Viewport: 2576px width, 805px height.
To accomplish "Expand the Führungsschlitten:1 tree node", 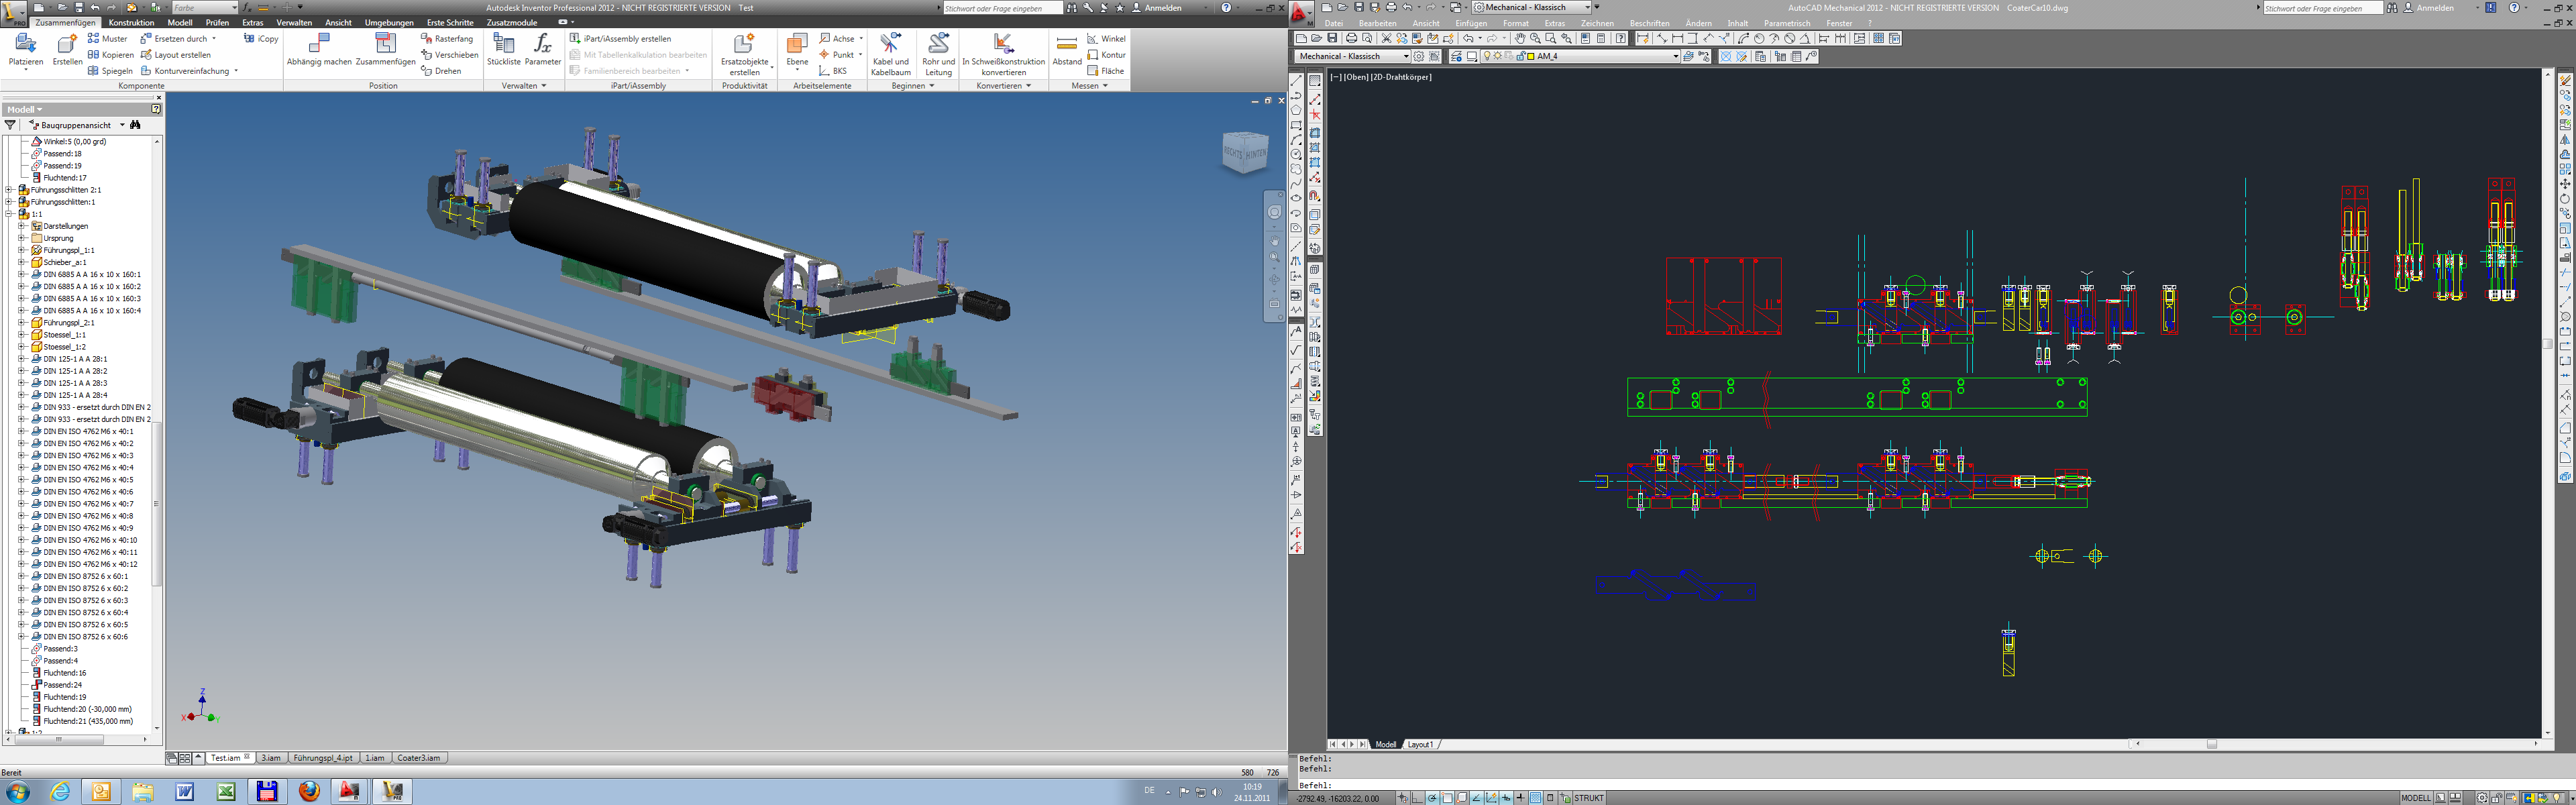I will [9, 202].
